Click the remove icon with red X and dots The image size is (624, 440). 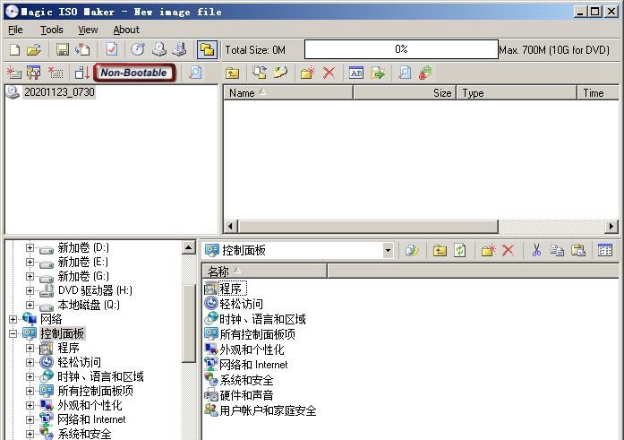pos(56,73)
